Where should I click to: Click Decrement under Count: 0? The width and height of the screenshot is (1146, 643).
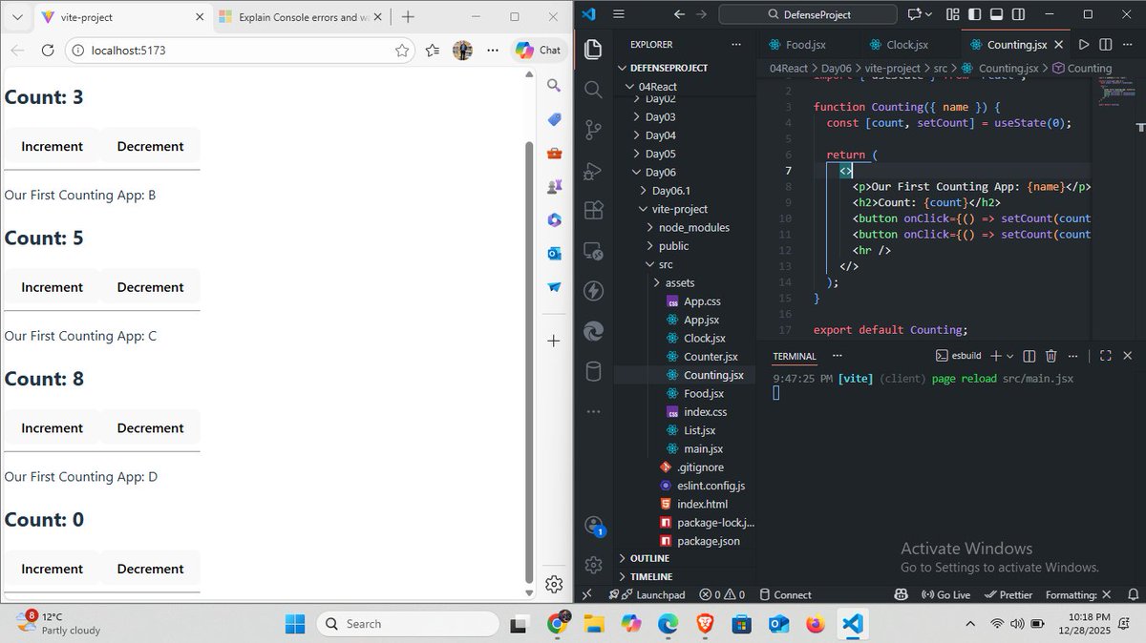click(x=150, y=569)
